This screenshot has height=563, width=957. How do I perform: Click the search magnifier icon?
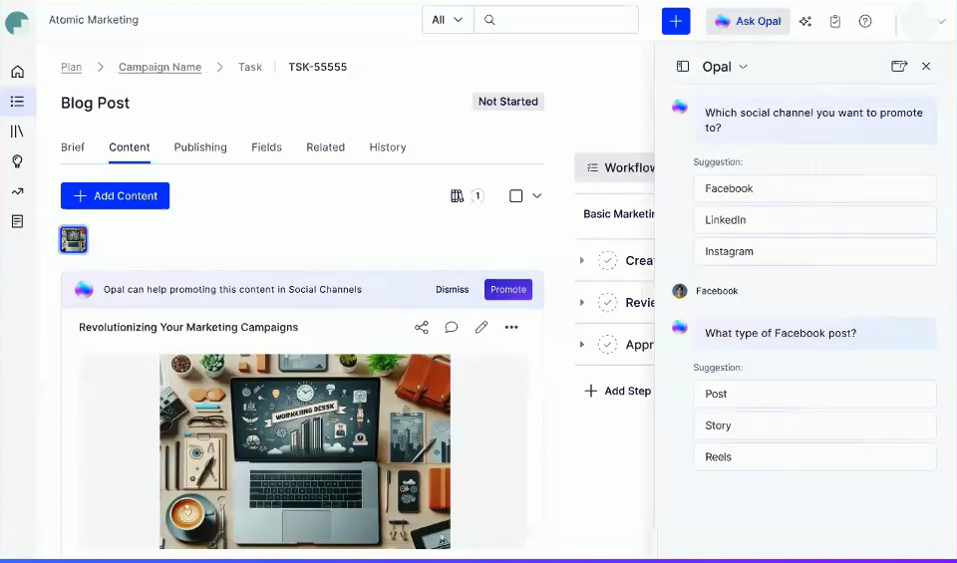pos(489,20)
